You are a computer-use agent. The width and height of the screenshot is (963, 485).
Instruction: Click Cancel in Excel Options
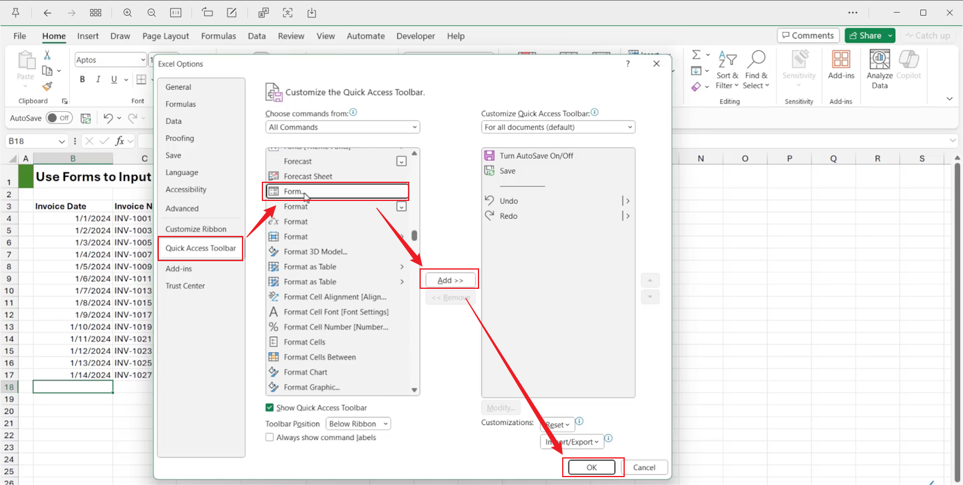(644, 468)
